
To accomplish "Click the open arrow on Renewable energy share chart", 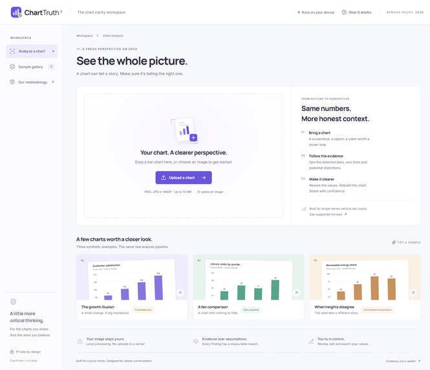I will tap(413, 293).
